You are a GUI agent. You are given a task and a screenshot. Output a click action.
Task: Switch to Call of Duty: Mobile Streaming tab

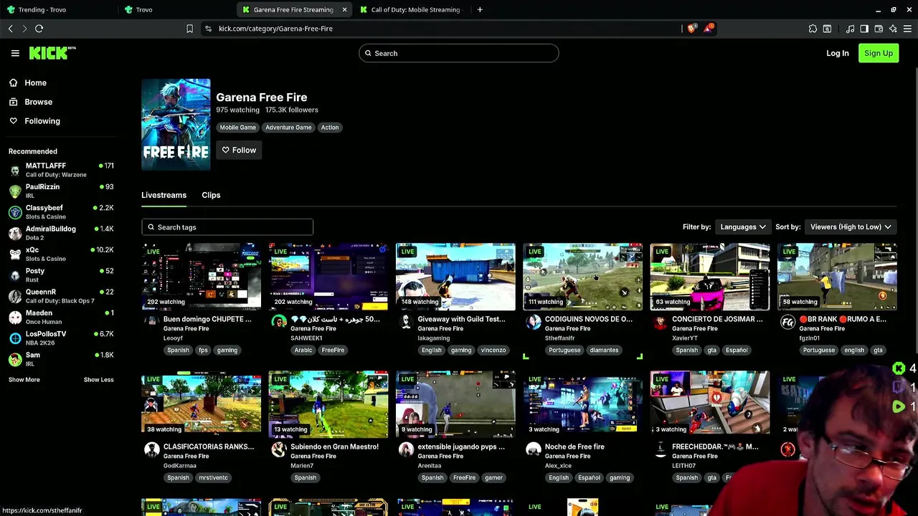(x=413, y=9)
